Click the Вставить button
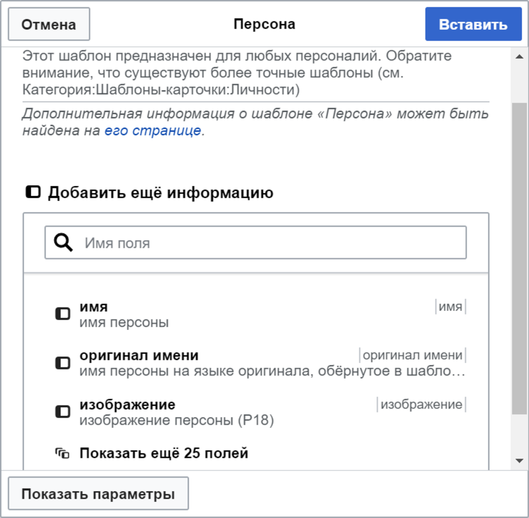 473,24
